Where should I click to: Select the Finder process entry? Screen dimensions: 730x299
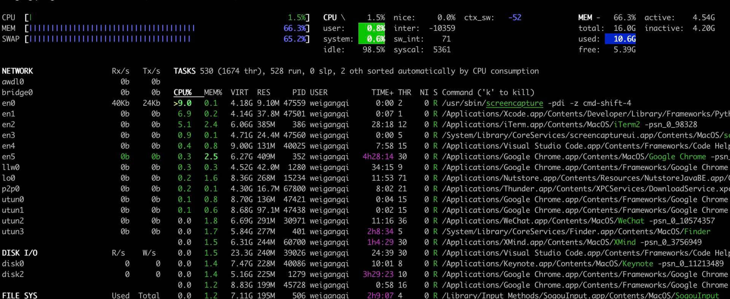(576, 231)
